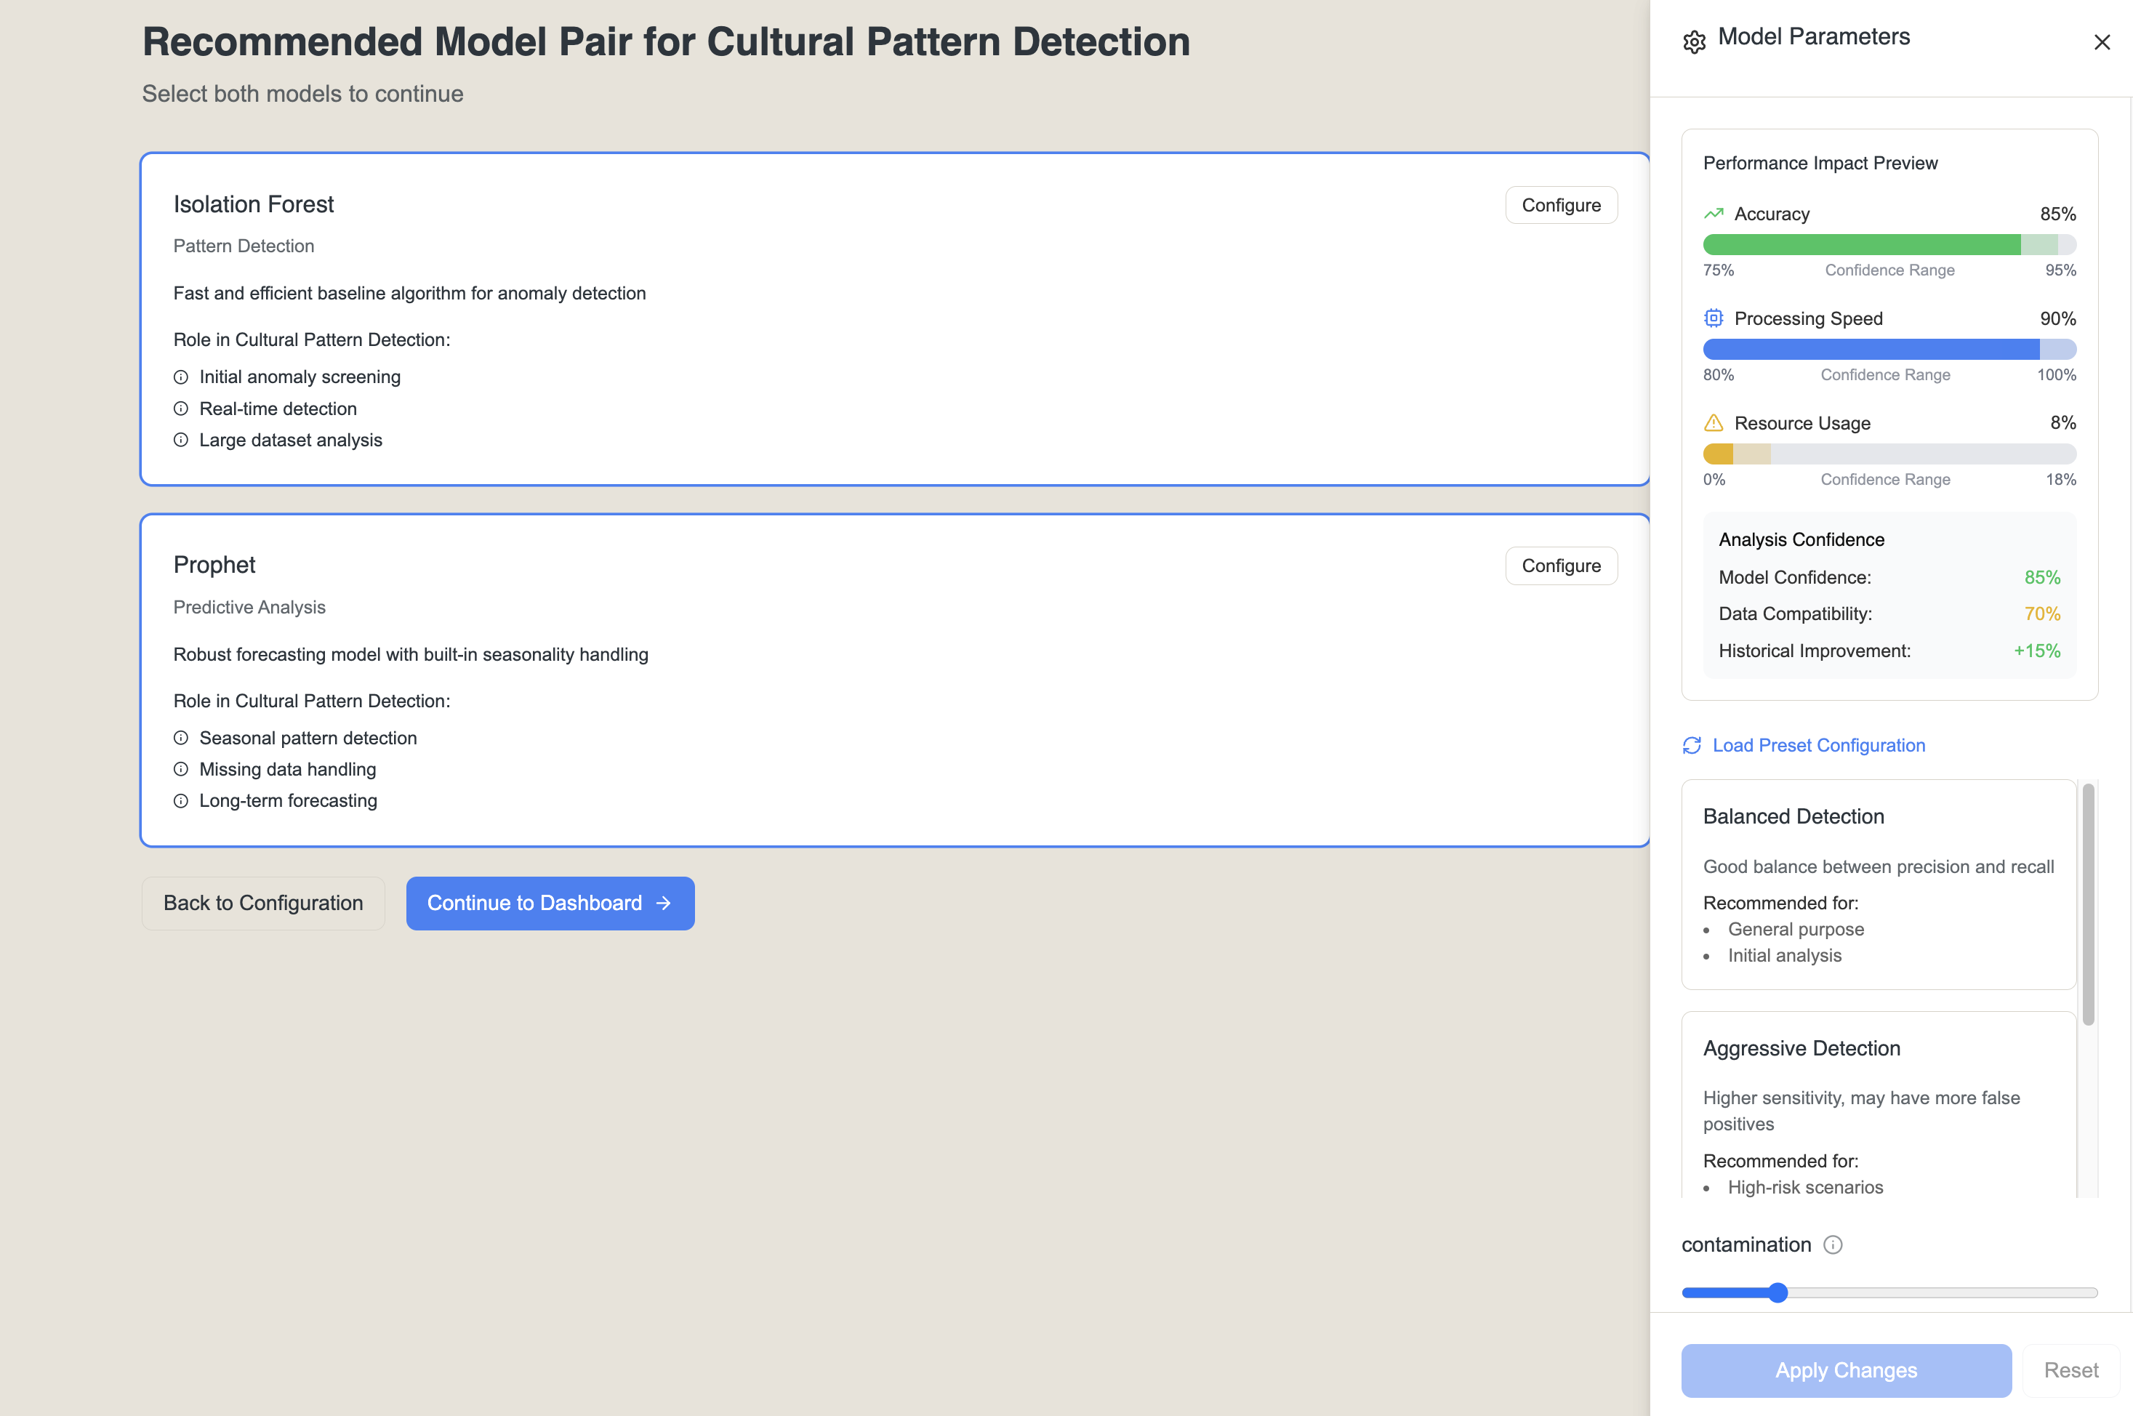Close the Model Parameters panel

coord(2102,41)
